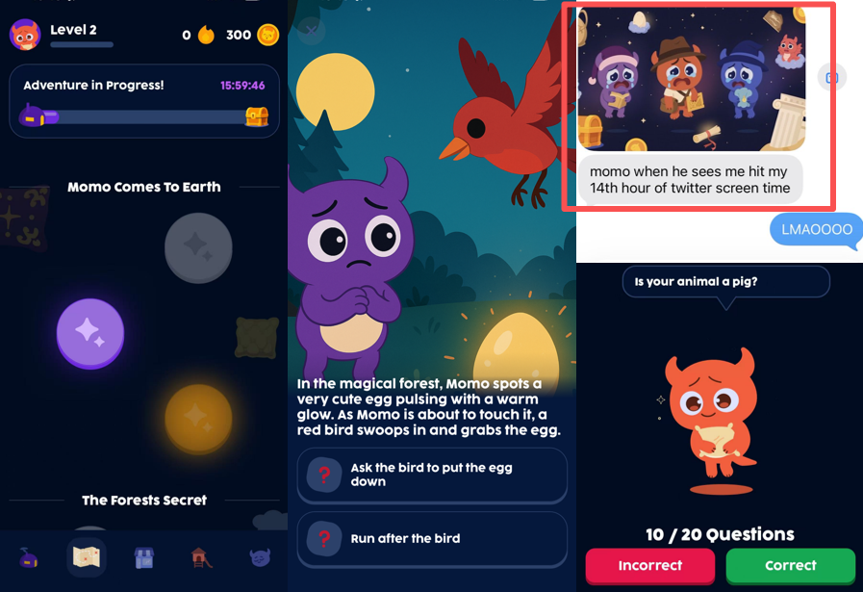Select the gold level node
863x592 pixels.
(x=198, y=418)
